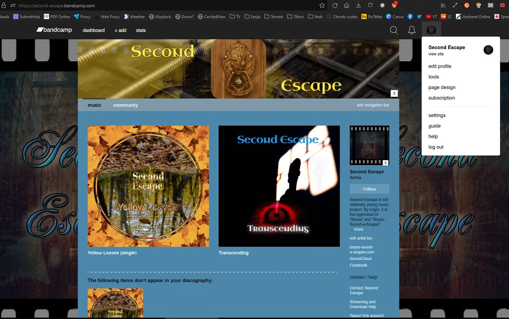Open browser downloads arrow icon

point(358,6)
